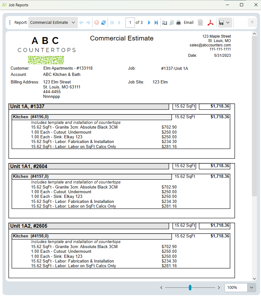
Task: Click zoom slider left arrow
Action: 161,288
